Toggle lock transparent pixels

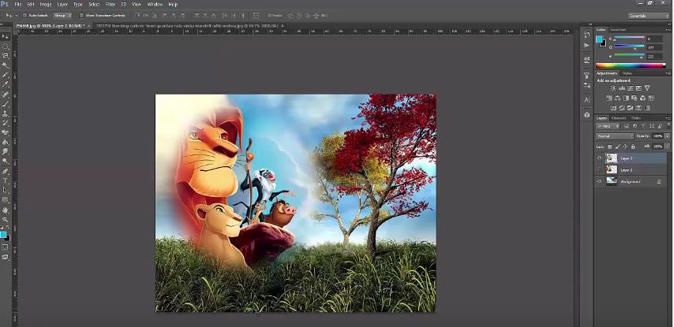point(609,147)
